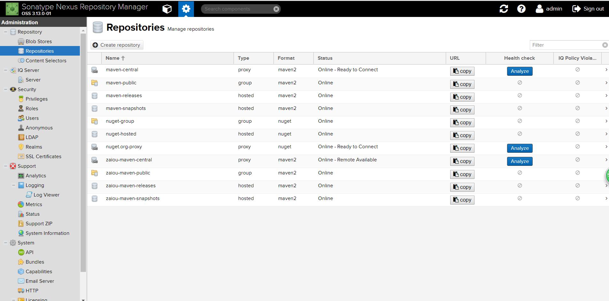Open Status under Support
This screenshot has height=301, width=609.
33,214
